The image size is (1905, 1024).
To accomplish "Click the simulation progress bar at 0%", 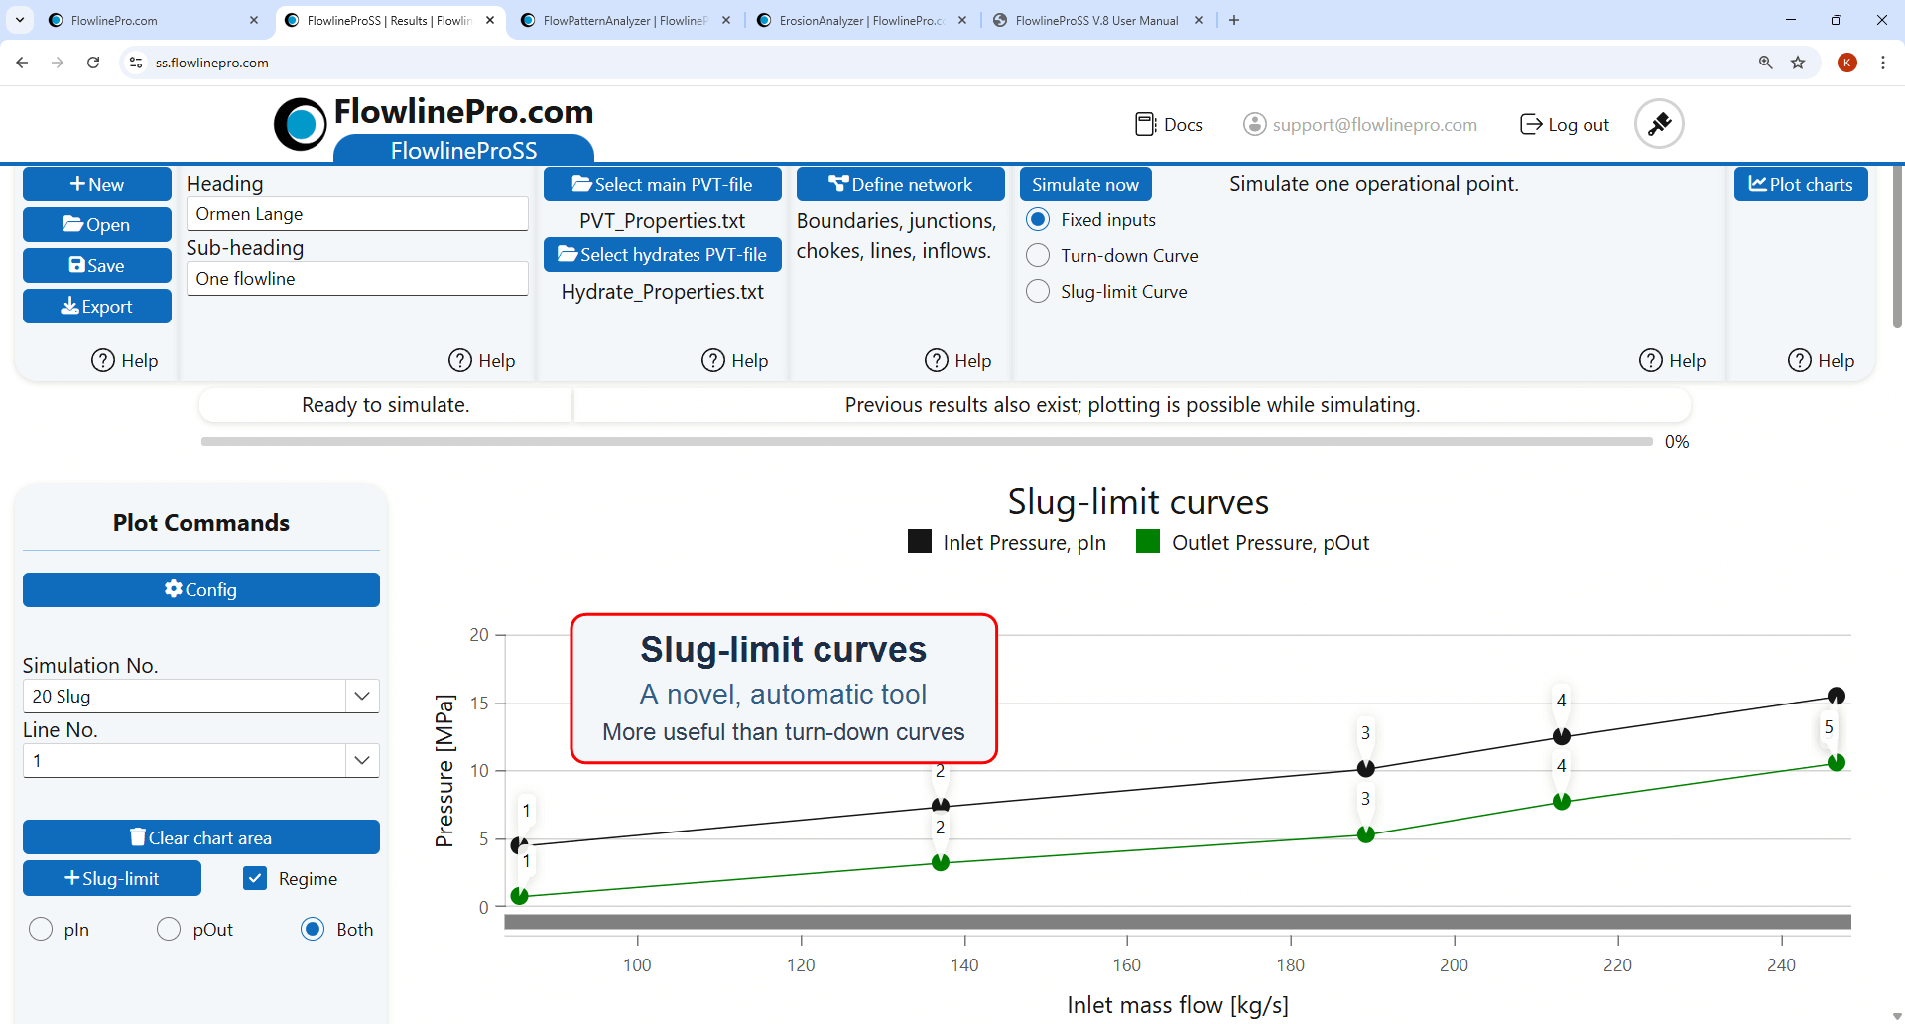I will point(923,441).
